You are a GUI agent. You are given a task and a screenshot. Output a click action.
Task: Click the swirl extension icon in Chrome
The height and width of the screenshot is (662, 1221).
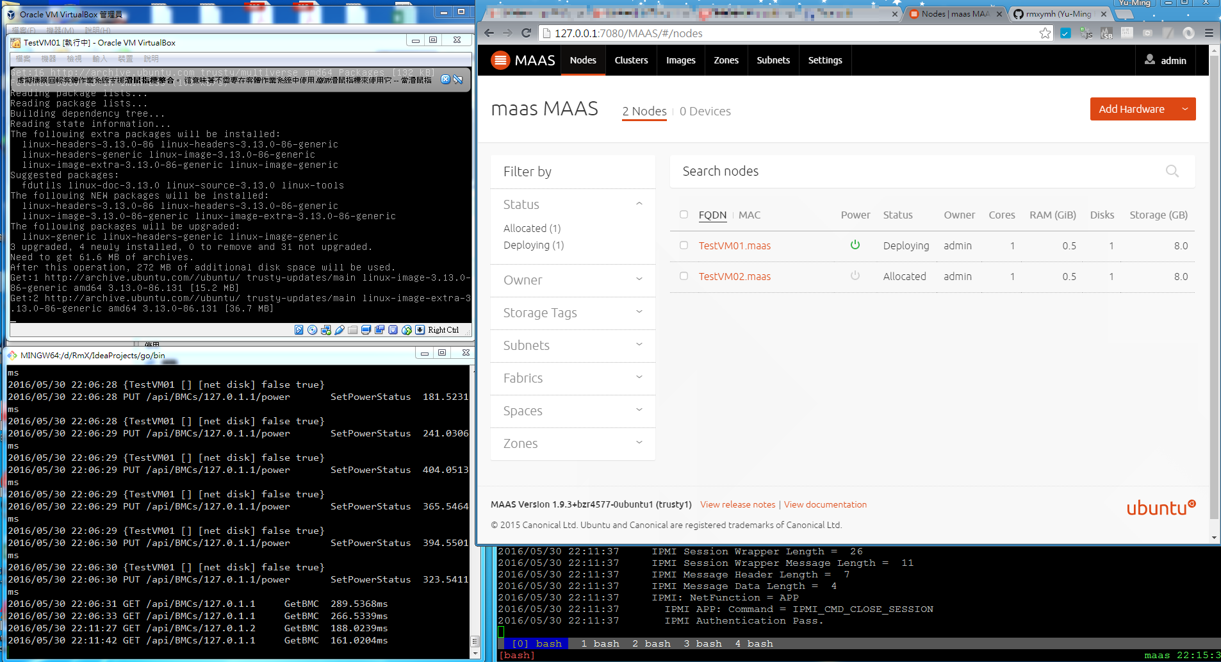pyautogui.click(x=1188, y=33)
